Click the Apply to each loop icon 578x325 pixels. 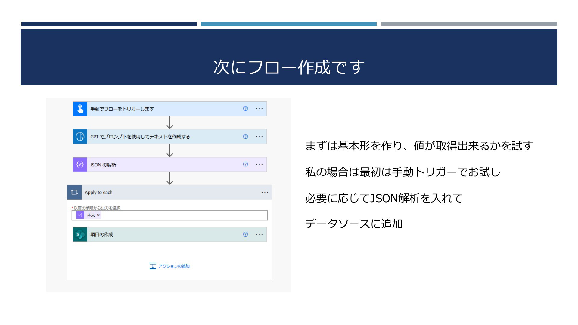tap(74, 192)
